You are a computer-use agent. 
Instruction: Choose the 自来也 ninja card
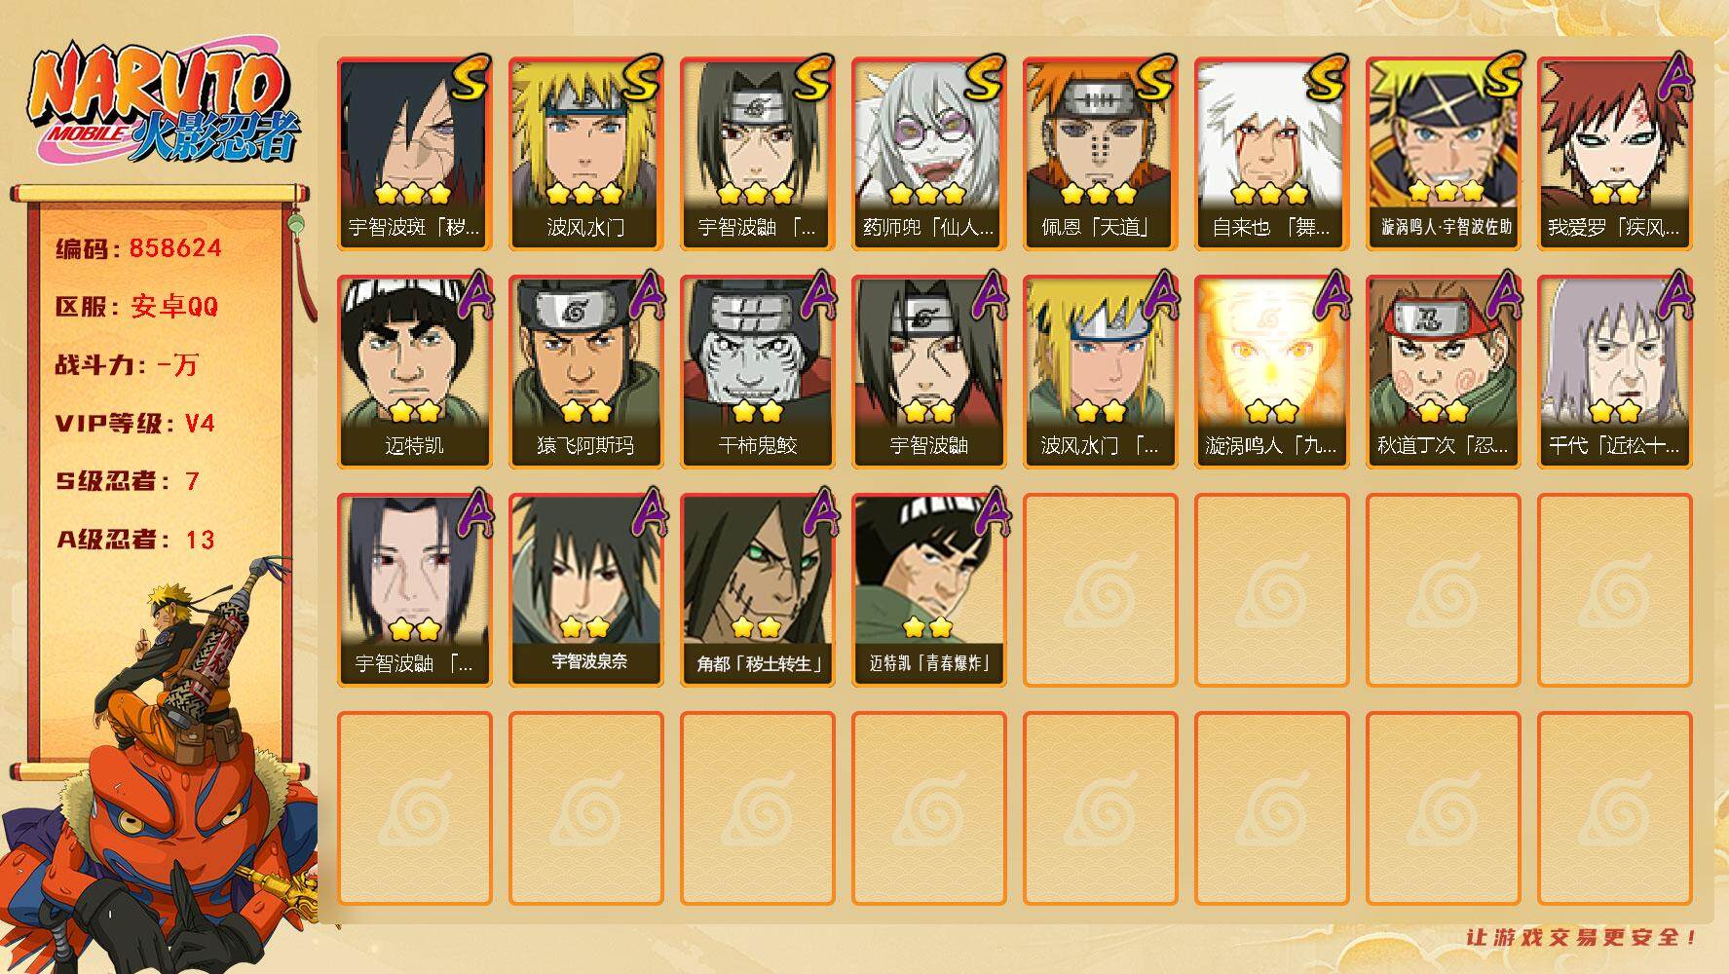1271,154
